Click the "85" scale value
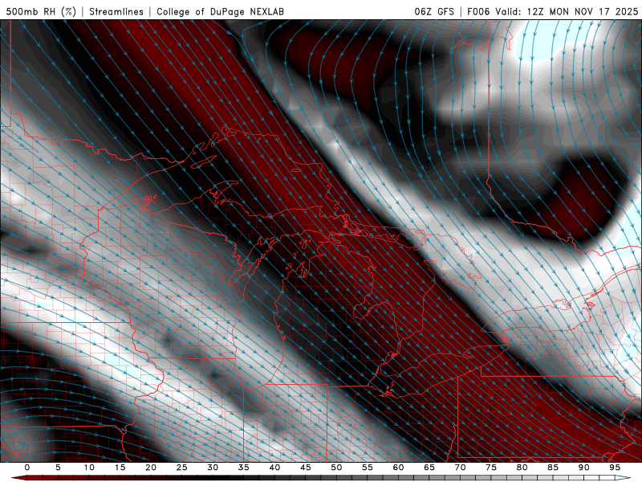The image size is (642, 482). (x=553, y=468)
